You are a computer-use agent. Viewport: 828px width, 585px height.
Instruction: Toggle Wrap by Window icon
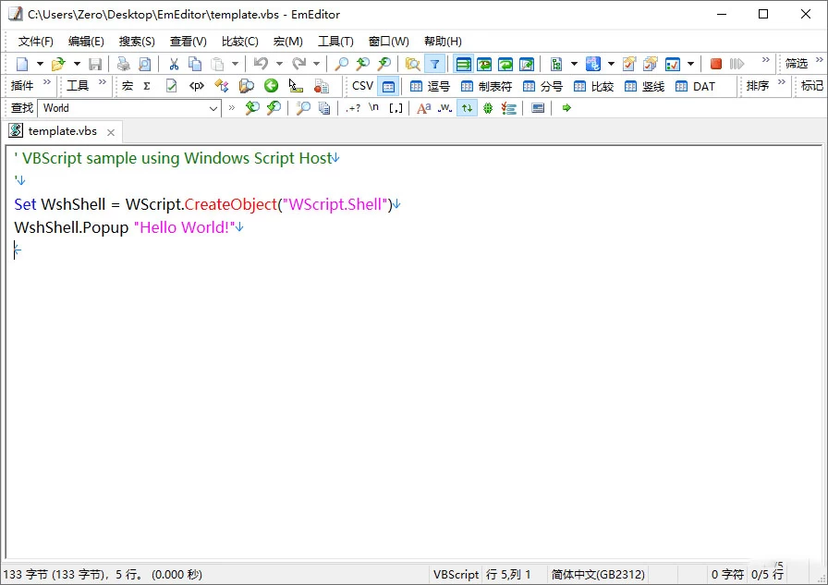click(x=505, y=64)
